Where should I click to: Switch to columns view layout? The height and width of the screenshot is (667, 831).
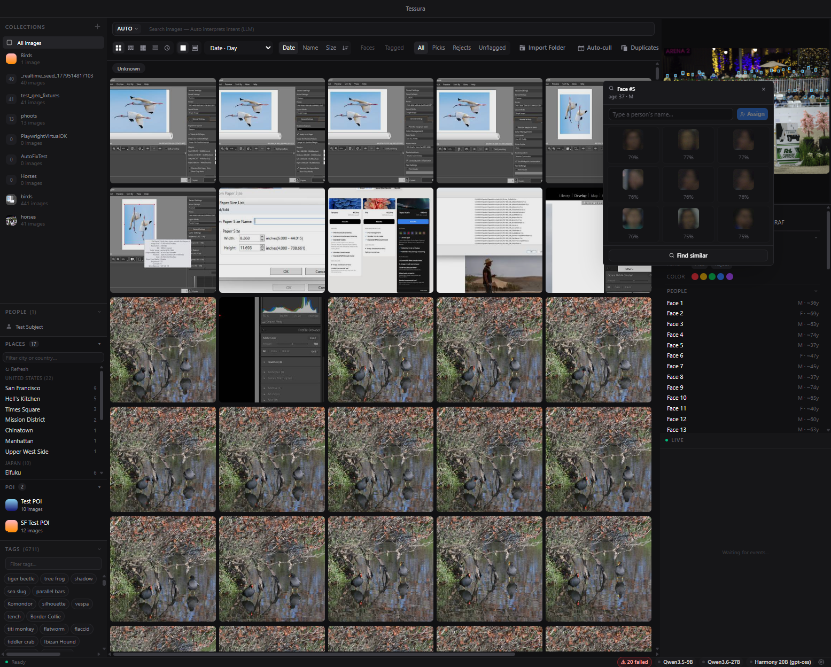coord(143,48)
